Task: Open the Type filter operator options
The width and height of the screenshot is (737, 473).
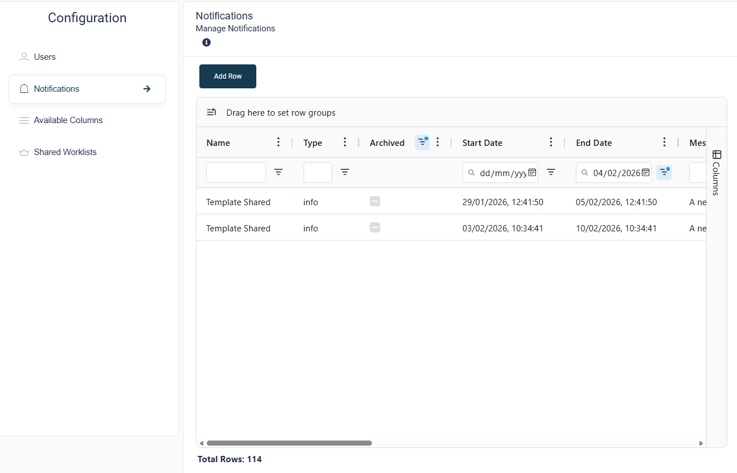Action: pos(345,172)
